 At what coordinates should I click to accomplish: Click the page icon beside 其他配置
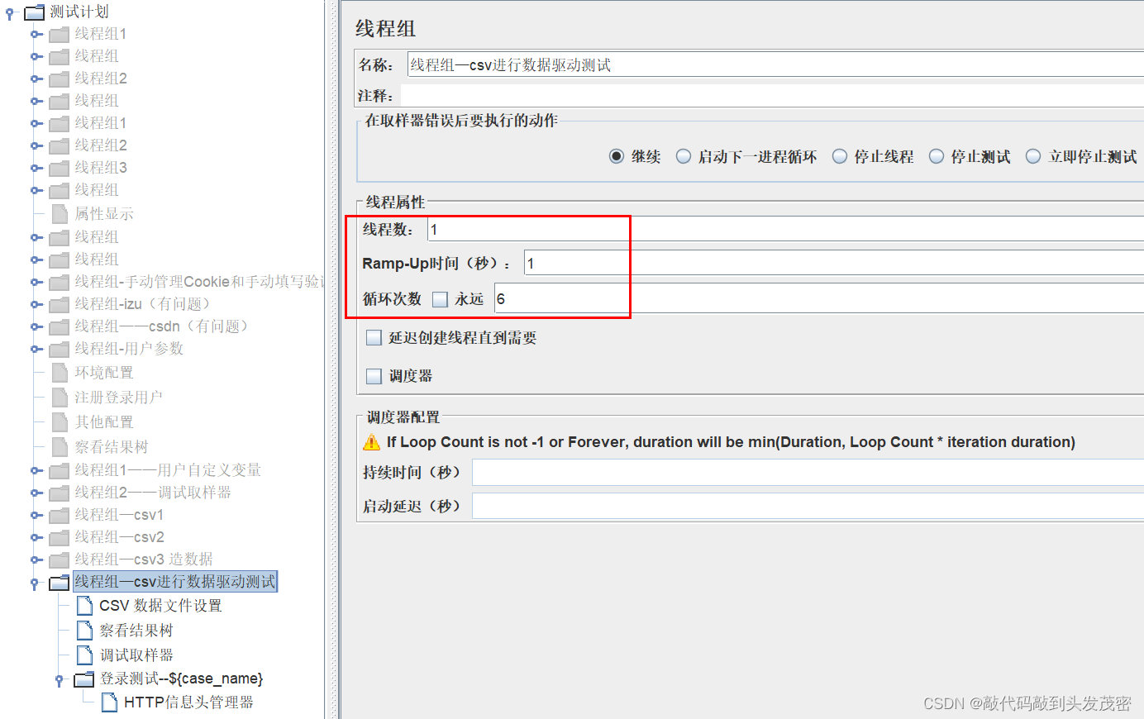point(60,422)
